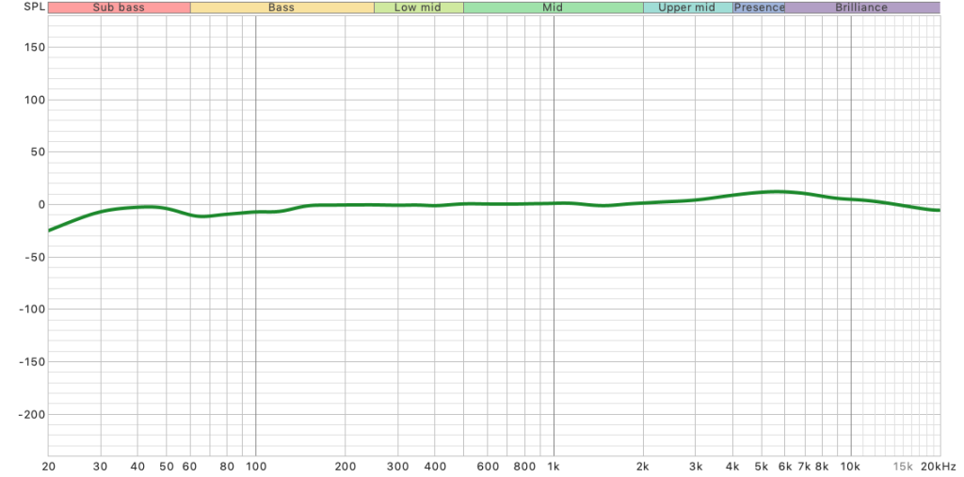The height and width of the screenshot is (477, 964).
Task: Click the 600 Hz frequency label
Action: pos(488,467)
